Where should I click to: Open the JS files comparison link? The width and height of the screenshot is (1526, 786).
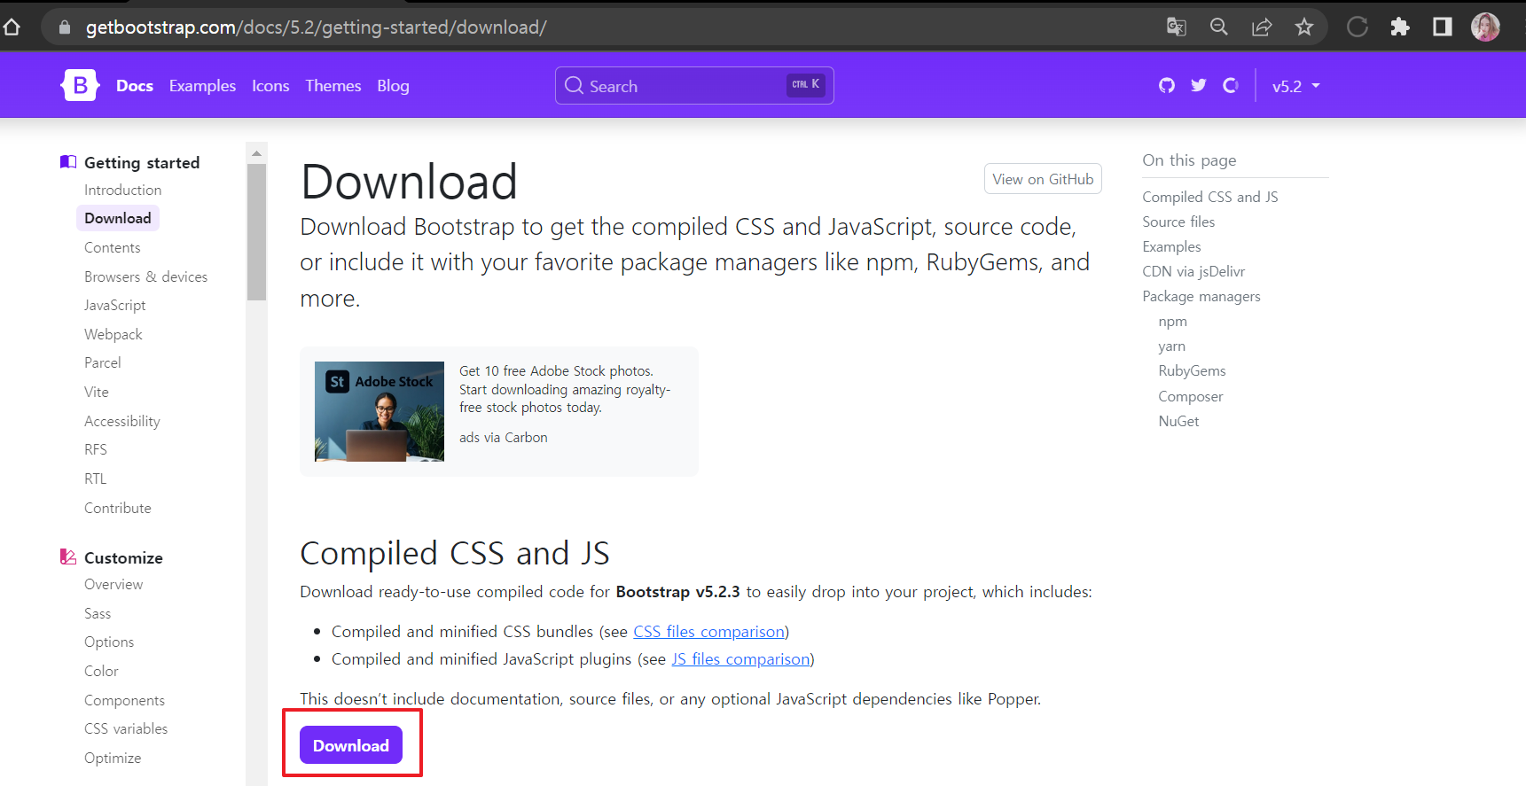click(x=740, y=659)
